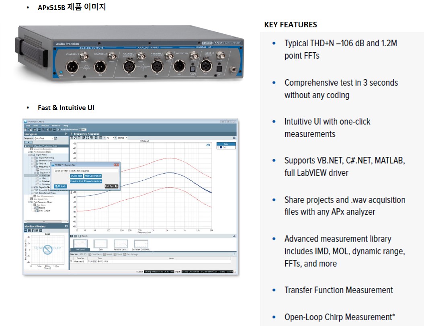The height and width of the screenshot is (326, 424).
Task: Click the graph data table icon
Action: click(x=101, y=138)
